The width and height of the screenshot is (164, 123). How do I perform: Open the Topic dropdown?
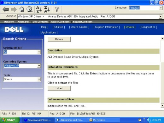pyautogui.click(x=39, y=79)
